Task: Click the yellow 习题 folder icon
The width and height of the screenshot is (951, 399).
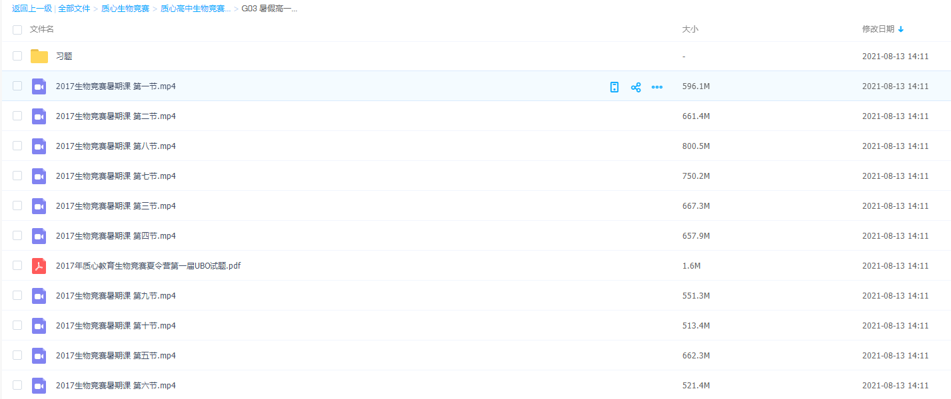Action: [x=39, y=57]
